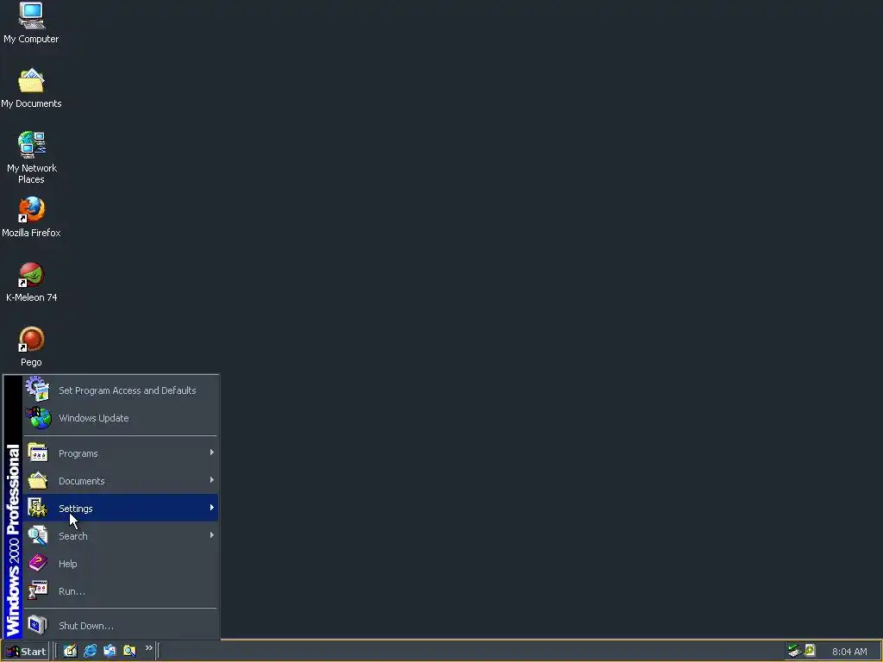Launch Windows Update from Start menu
The width and height of the screenshot is (883, 662).
120,418
